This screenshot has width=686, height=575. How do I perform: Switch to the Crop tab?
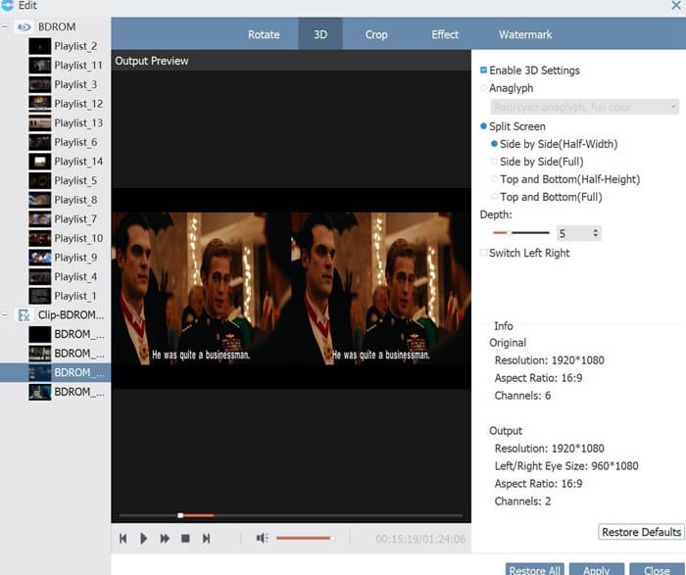376,34
